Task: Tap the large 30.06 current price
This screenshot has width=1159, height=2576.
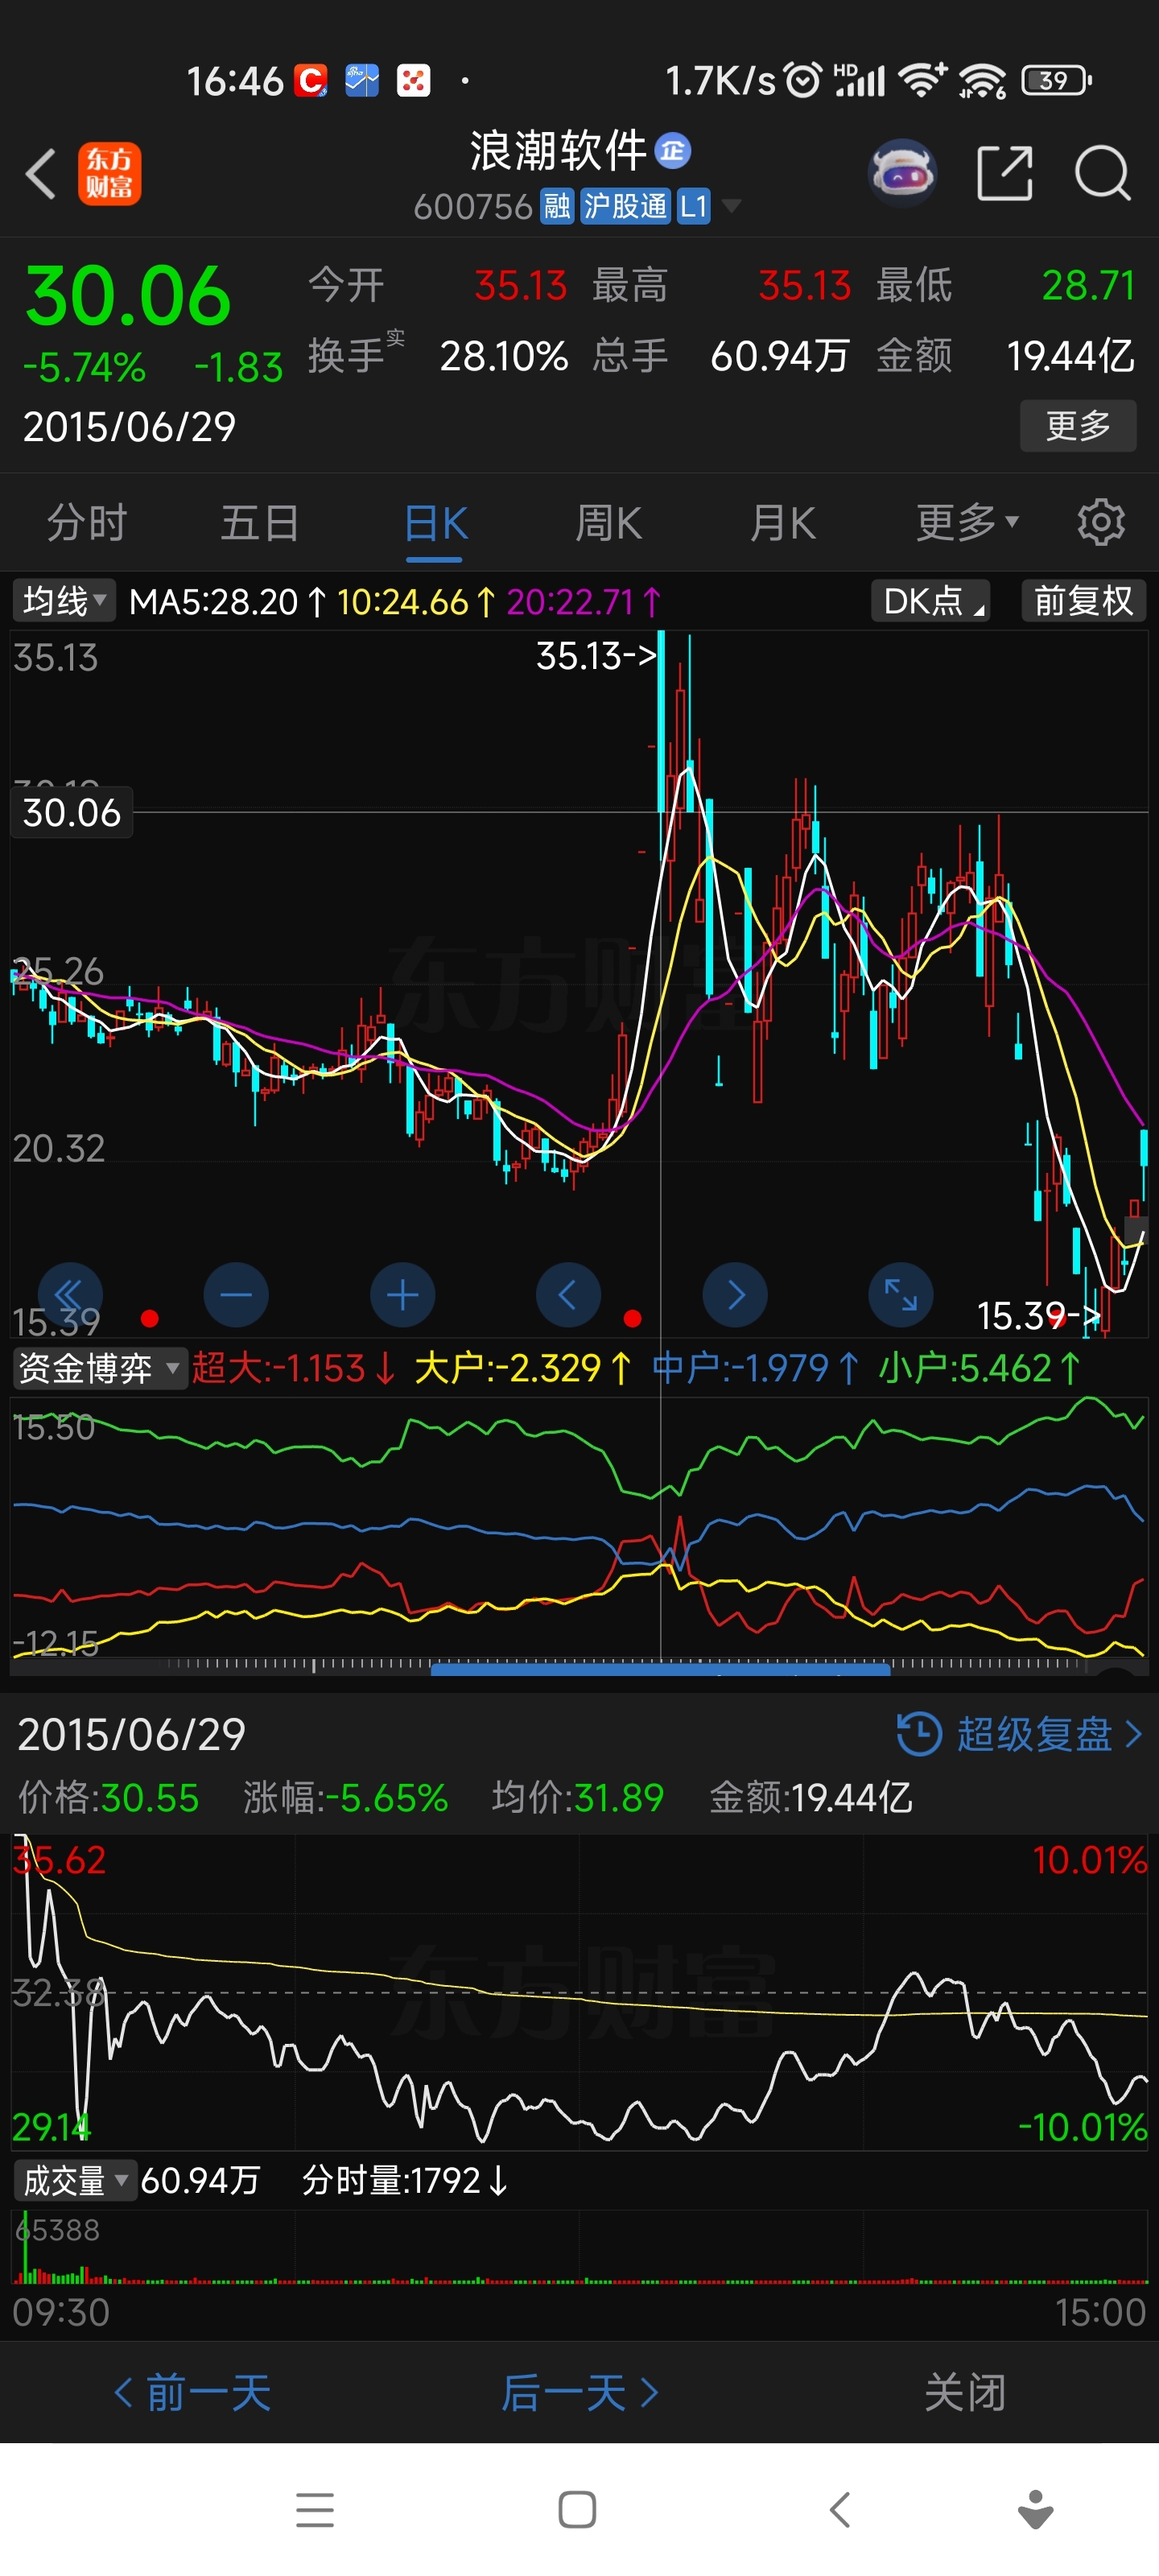Action: coord(128,296)
